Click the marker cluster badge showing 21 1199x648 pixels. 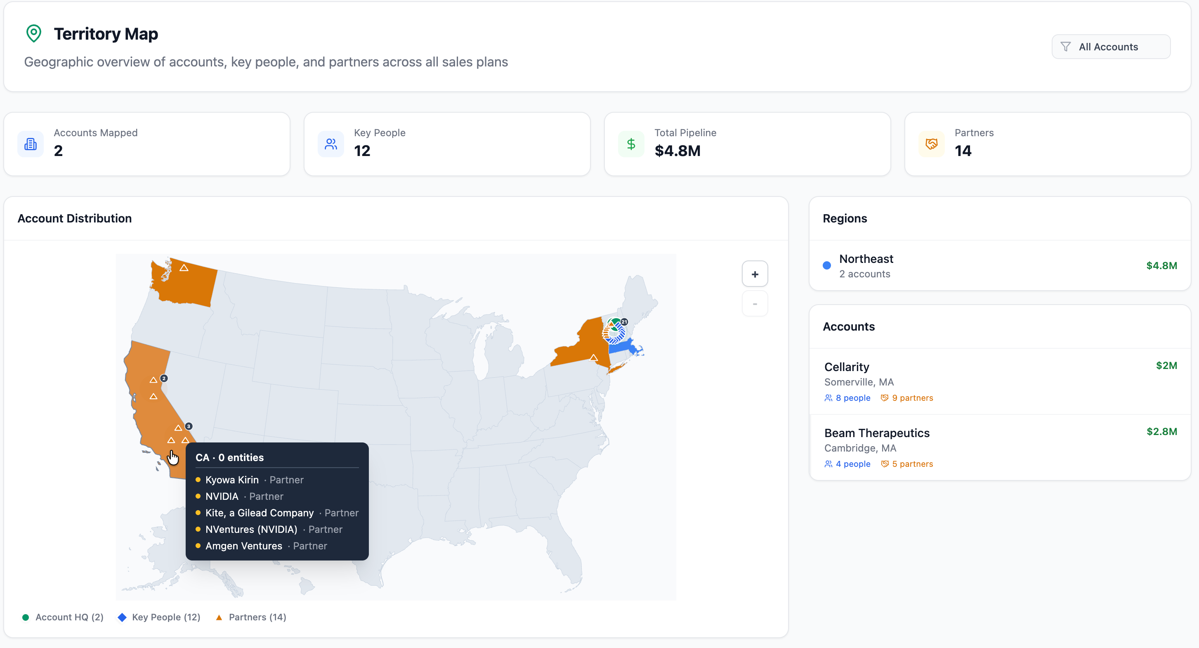pos(624,322)
